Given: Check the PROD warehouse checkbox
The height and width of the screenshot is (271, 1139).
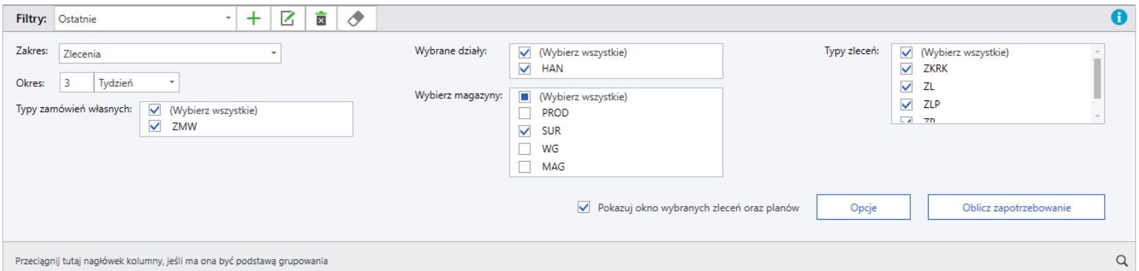Looking at the screenshot, I should click(x=525, y=113).
